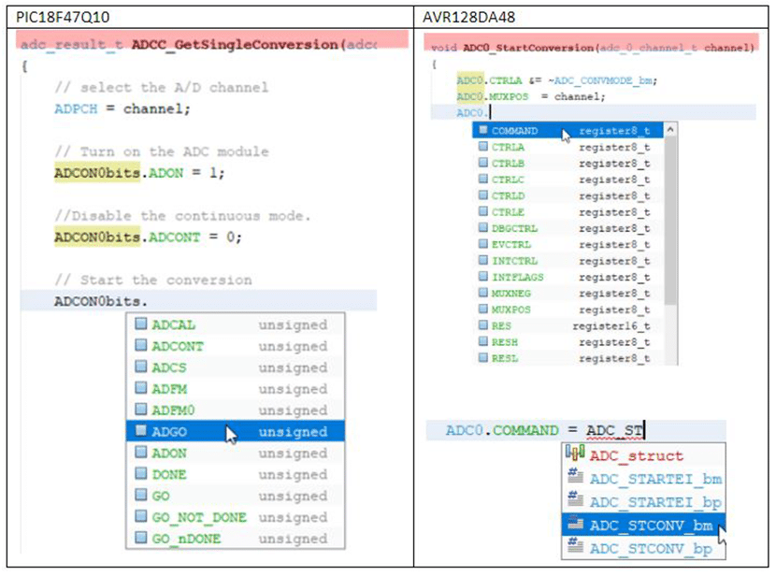Click the ADC0 member list scrollbar
The width and height of the screenshot is (776, 576).
[x=670, y=215]
